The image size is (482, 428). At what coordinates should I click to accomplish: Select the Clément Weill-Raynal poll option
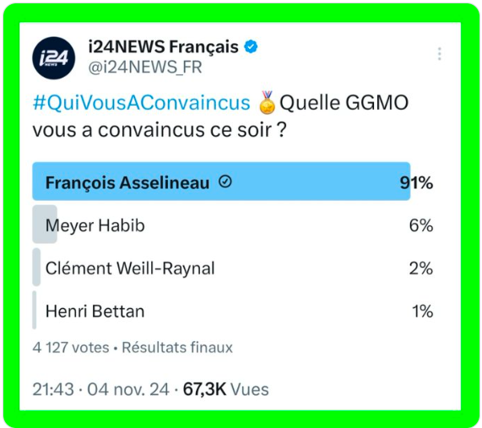point(233,268)
